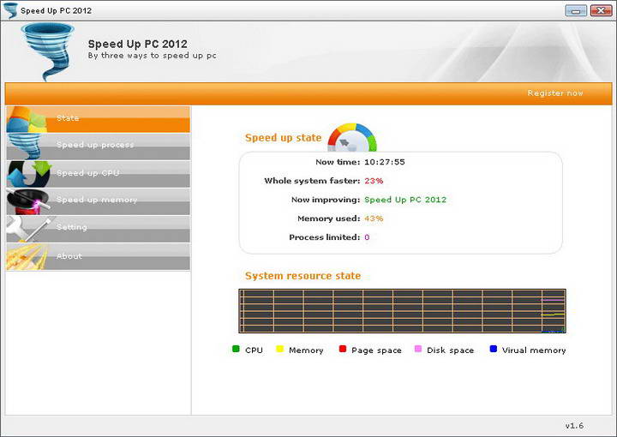
Task: Open the About section
Action: coord(98,256)
